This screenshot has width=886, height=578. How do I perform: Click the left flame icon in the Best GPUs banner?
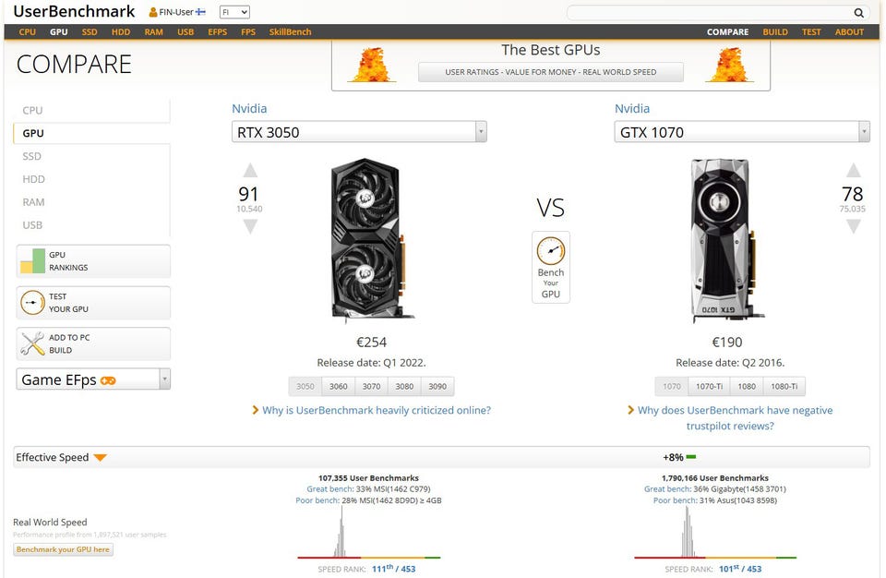point(372,65)
